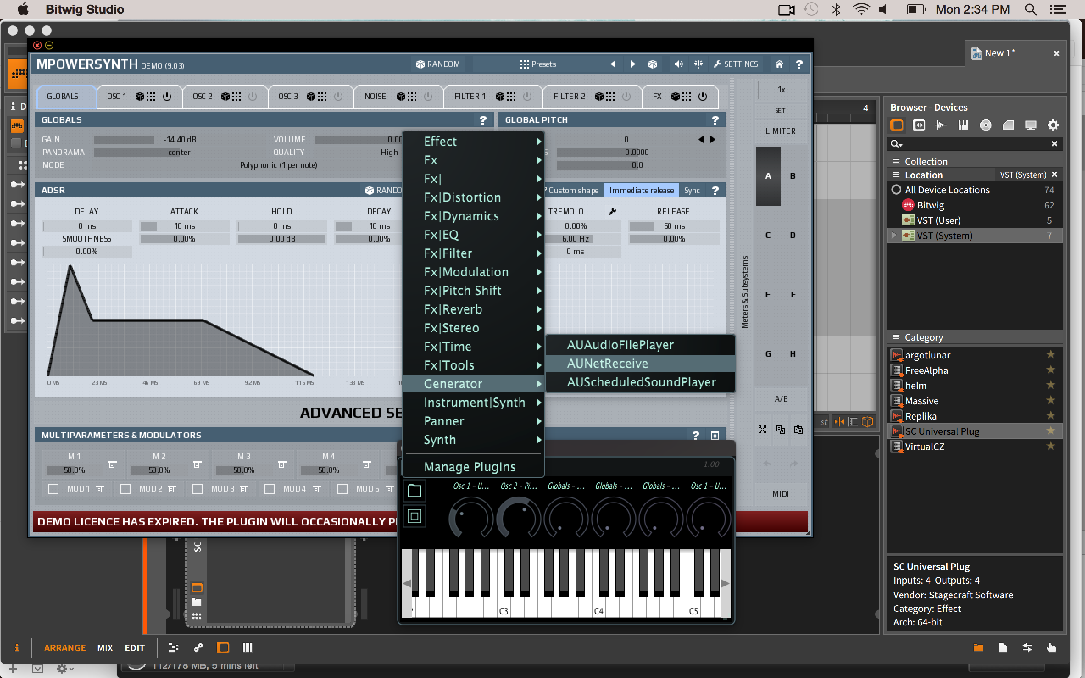Switch to the GLOBALS tab
Image resolution: width=1085 pixels, height=678 pixels.
click(x=67, y=97)
